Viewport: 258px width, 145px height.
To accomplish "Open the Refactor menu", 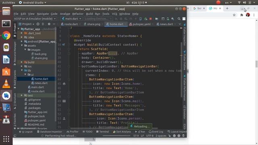I will [x=78, y=14].
